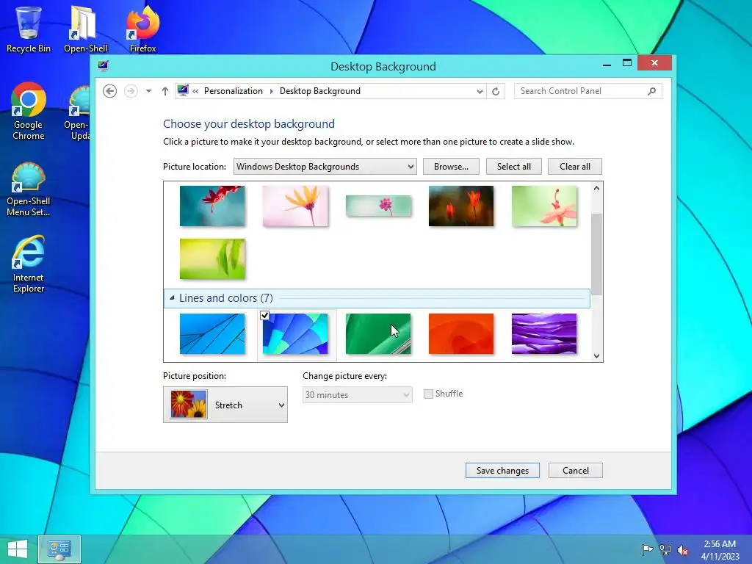Minimize the Desktop Background window
This screenshot has width=752, height=564.
click(x=607, y=63)
